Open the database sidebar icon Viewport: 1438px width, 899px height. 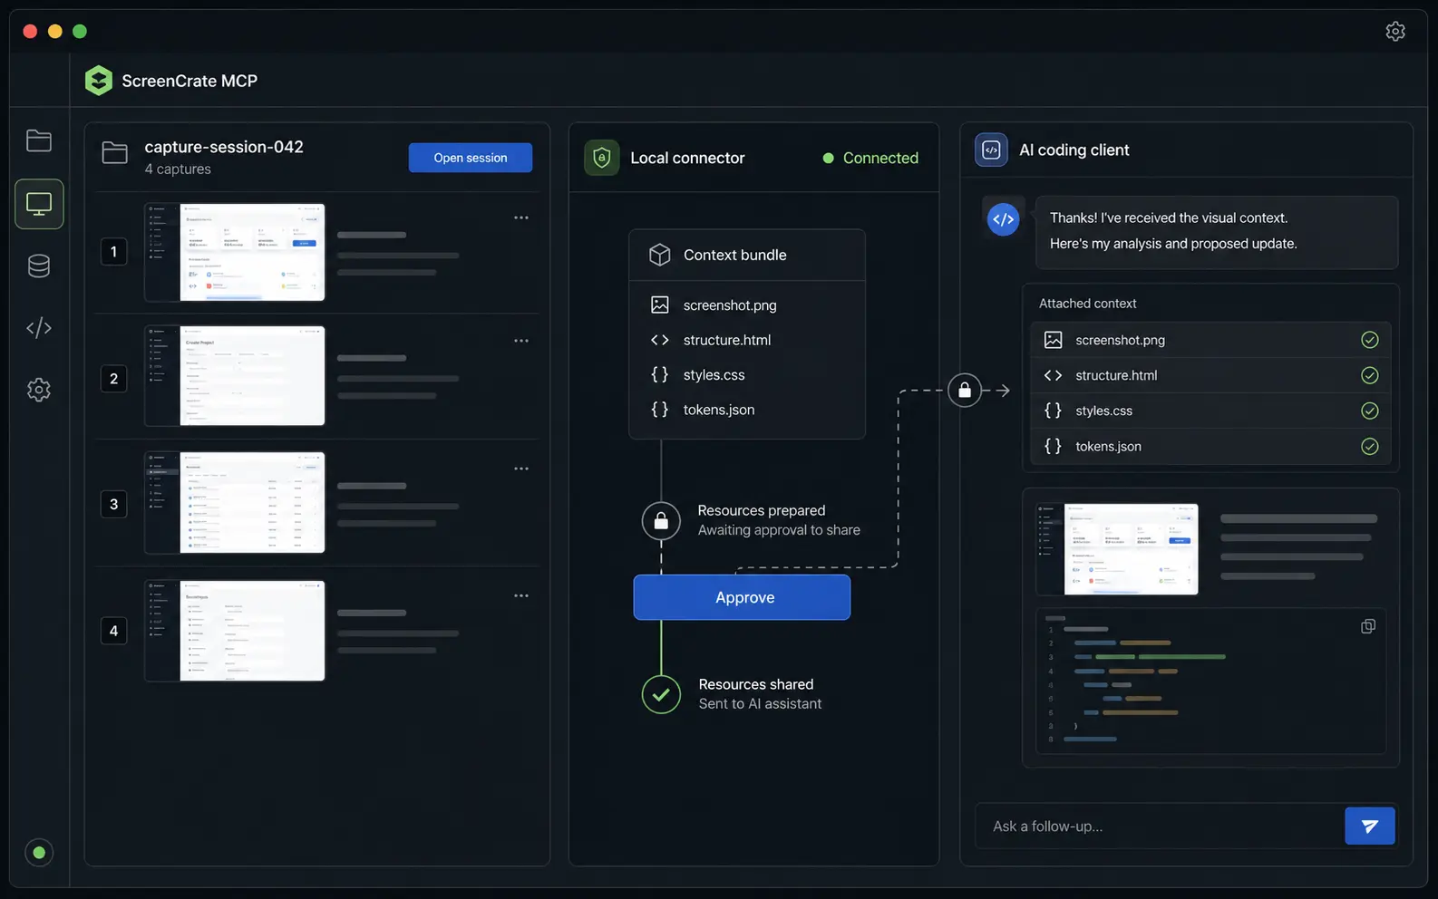click(39, 266)
